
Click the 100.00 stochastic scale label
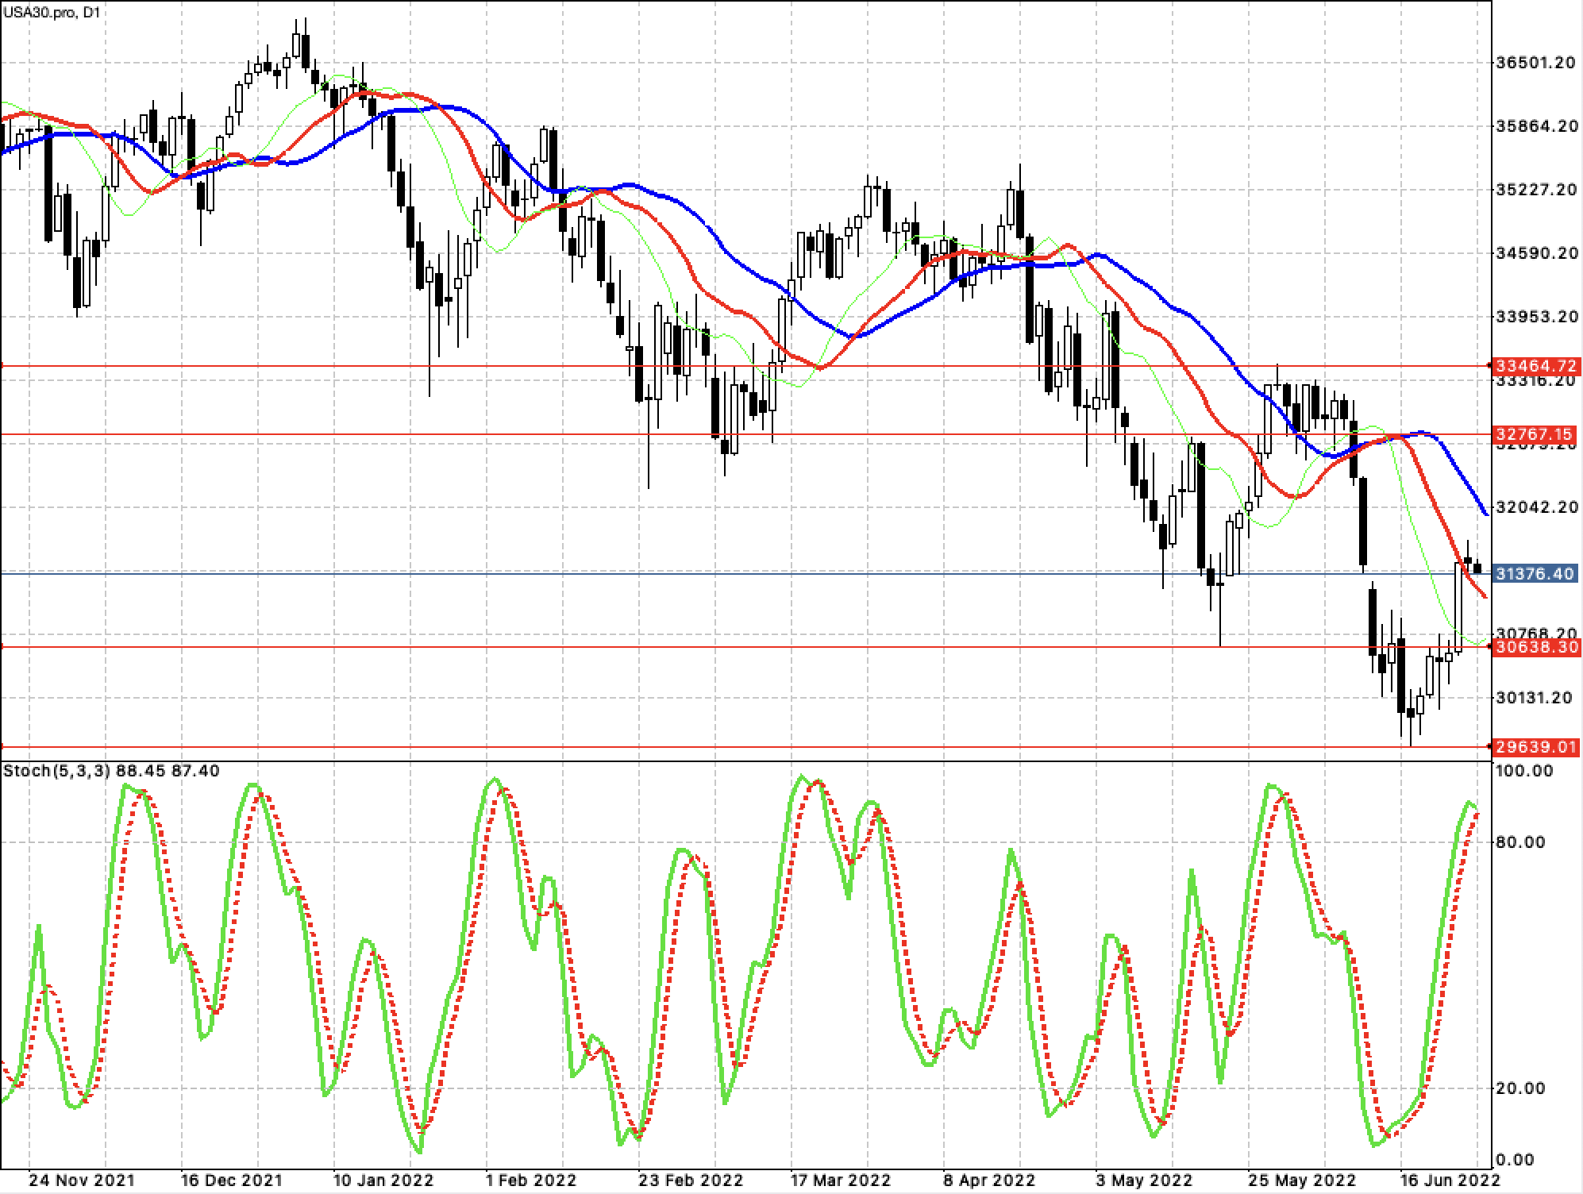(x=1523, y=771)
